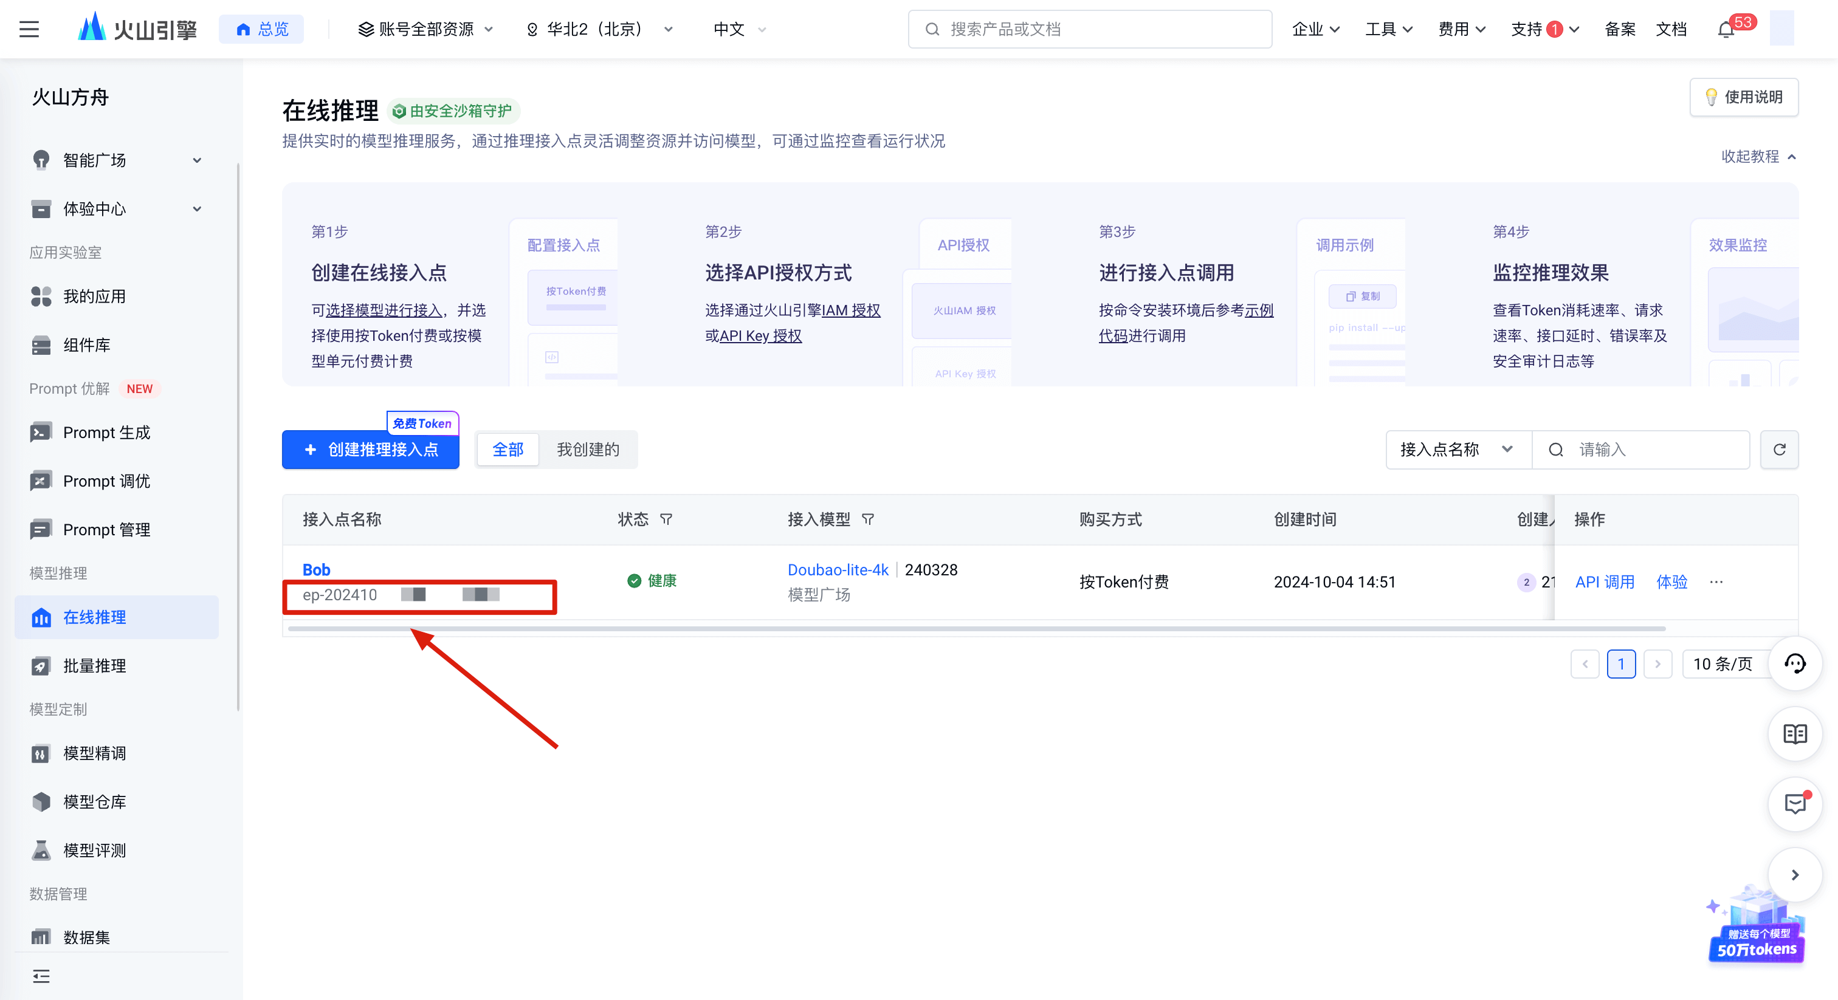Refresh the endpoint list

coord(1779,450)
